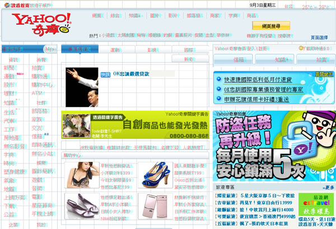Viewport: 336px width, 229px height.
Task: Open ATM in the services list
Action: click(x=38, y=94)
